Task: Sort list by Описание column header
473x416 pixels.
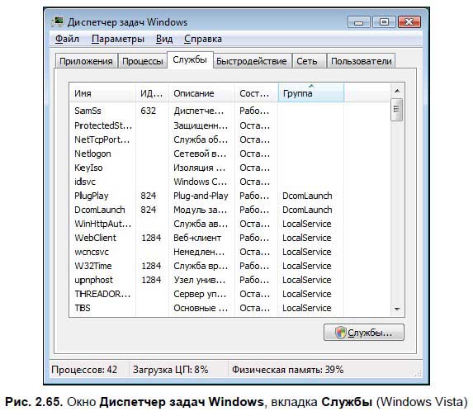Action: 201,93
